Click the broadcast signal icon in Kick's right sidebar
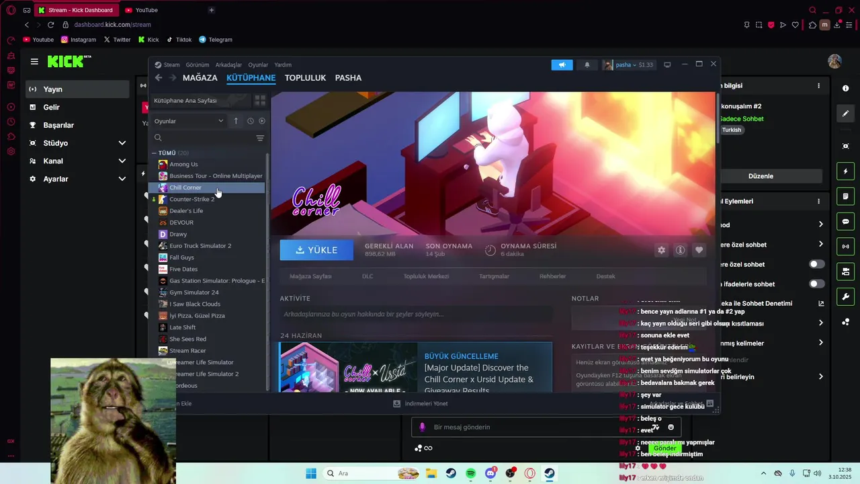 click(845, 247)
